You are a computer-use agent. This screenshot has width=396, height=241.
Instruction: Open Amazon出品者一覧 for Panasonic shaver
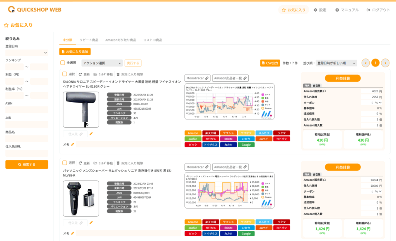coord(230,167)
